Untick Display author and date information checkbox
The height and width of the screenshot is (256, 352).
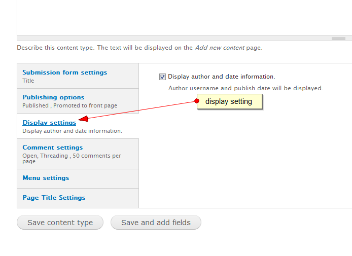point(162,77)
